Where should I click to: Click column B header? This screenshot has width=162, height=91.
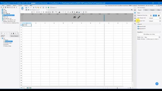[x=36, y=23]
